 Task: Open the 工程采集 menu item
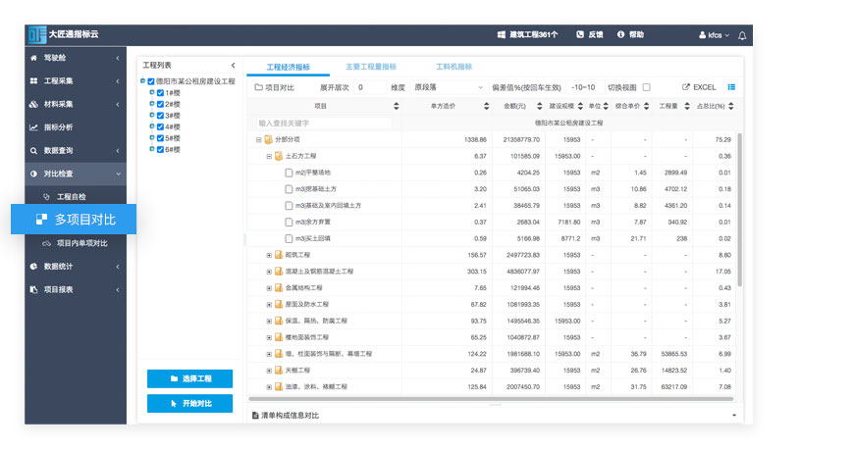(x=75, y=81)
